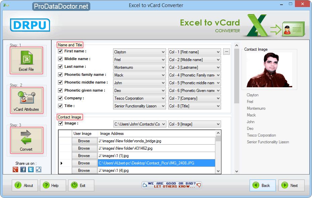This screenshot has height=198, width=312.
Task: Open the image path C:\Users\John dropdown
Action: (140, 124)
